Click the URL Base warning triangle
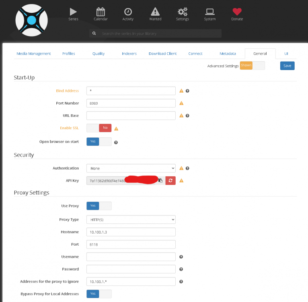Viewport: 308px width, 302px height. tap(181, 116)
